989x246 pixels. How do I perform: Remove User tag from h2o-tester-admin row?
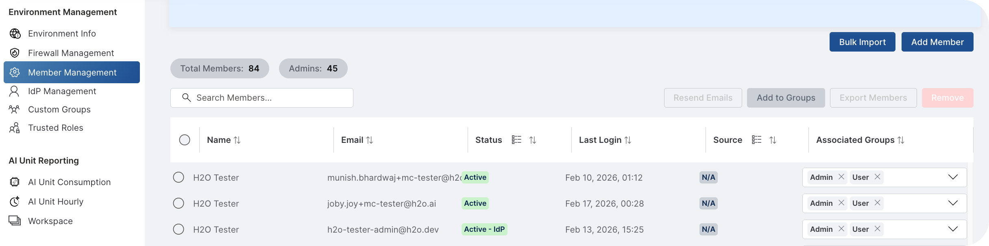coord(878,229)
